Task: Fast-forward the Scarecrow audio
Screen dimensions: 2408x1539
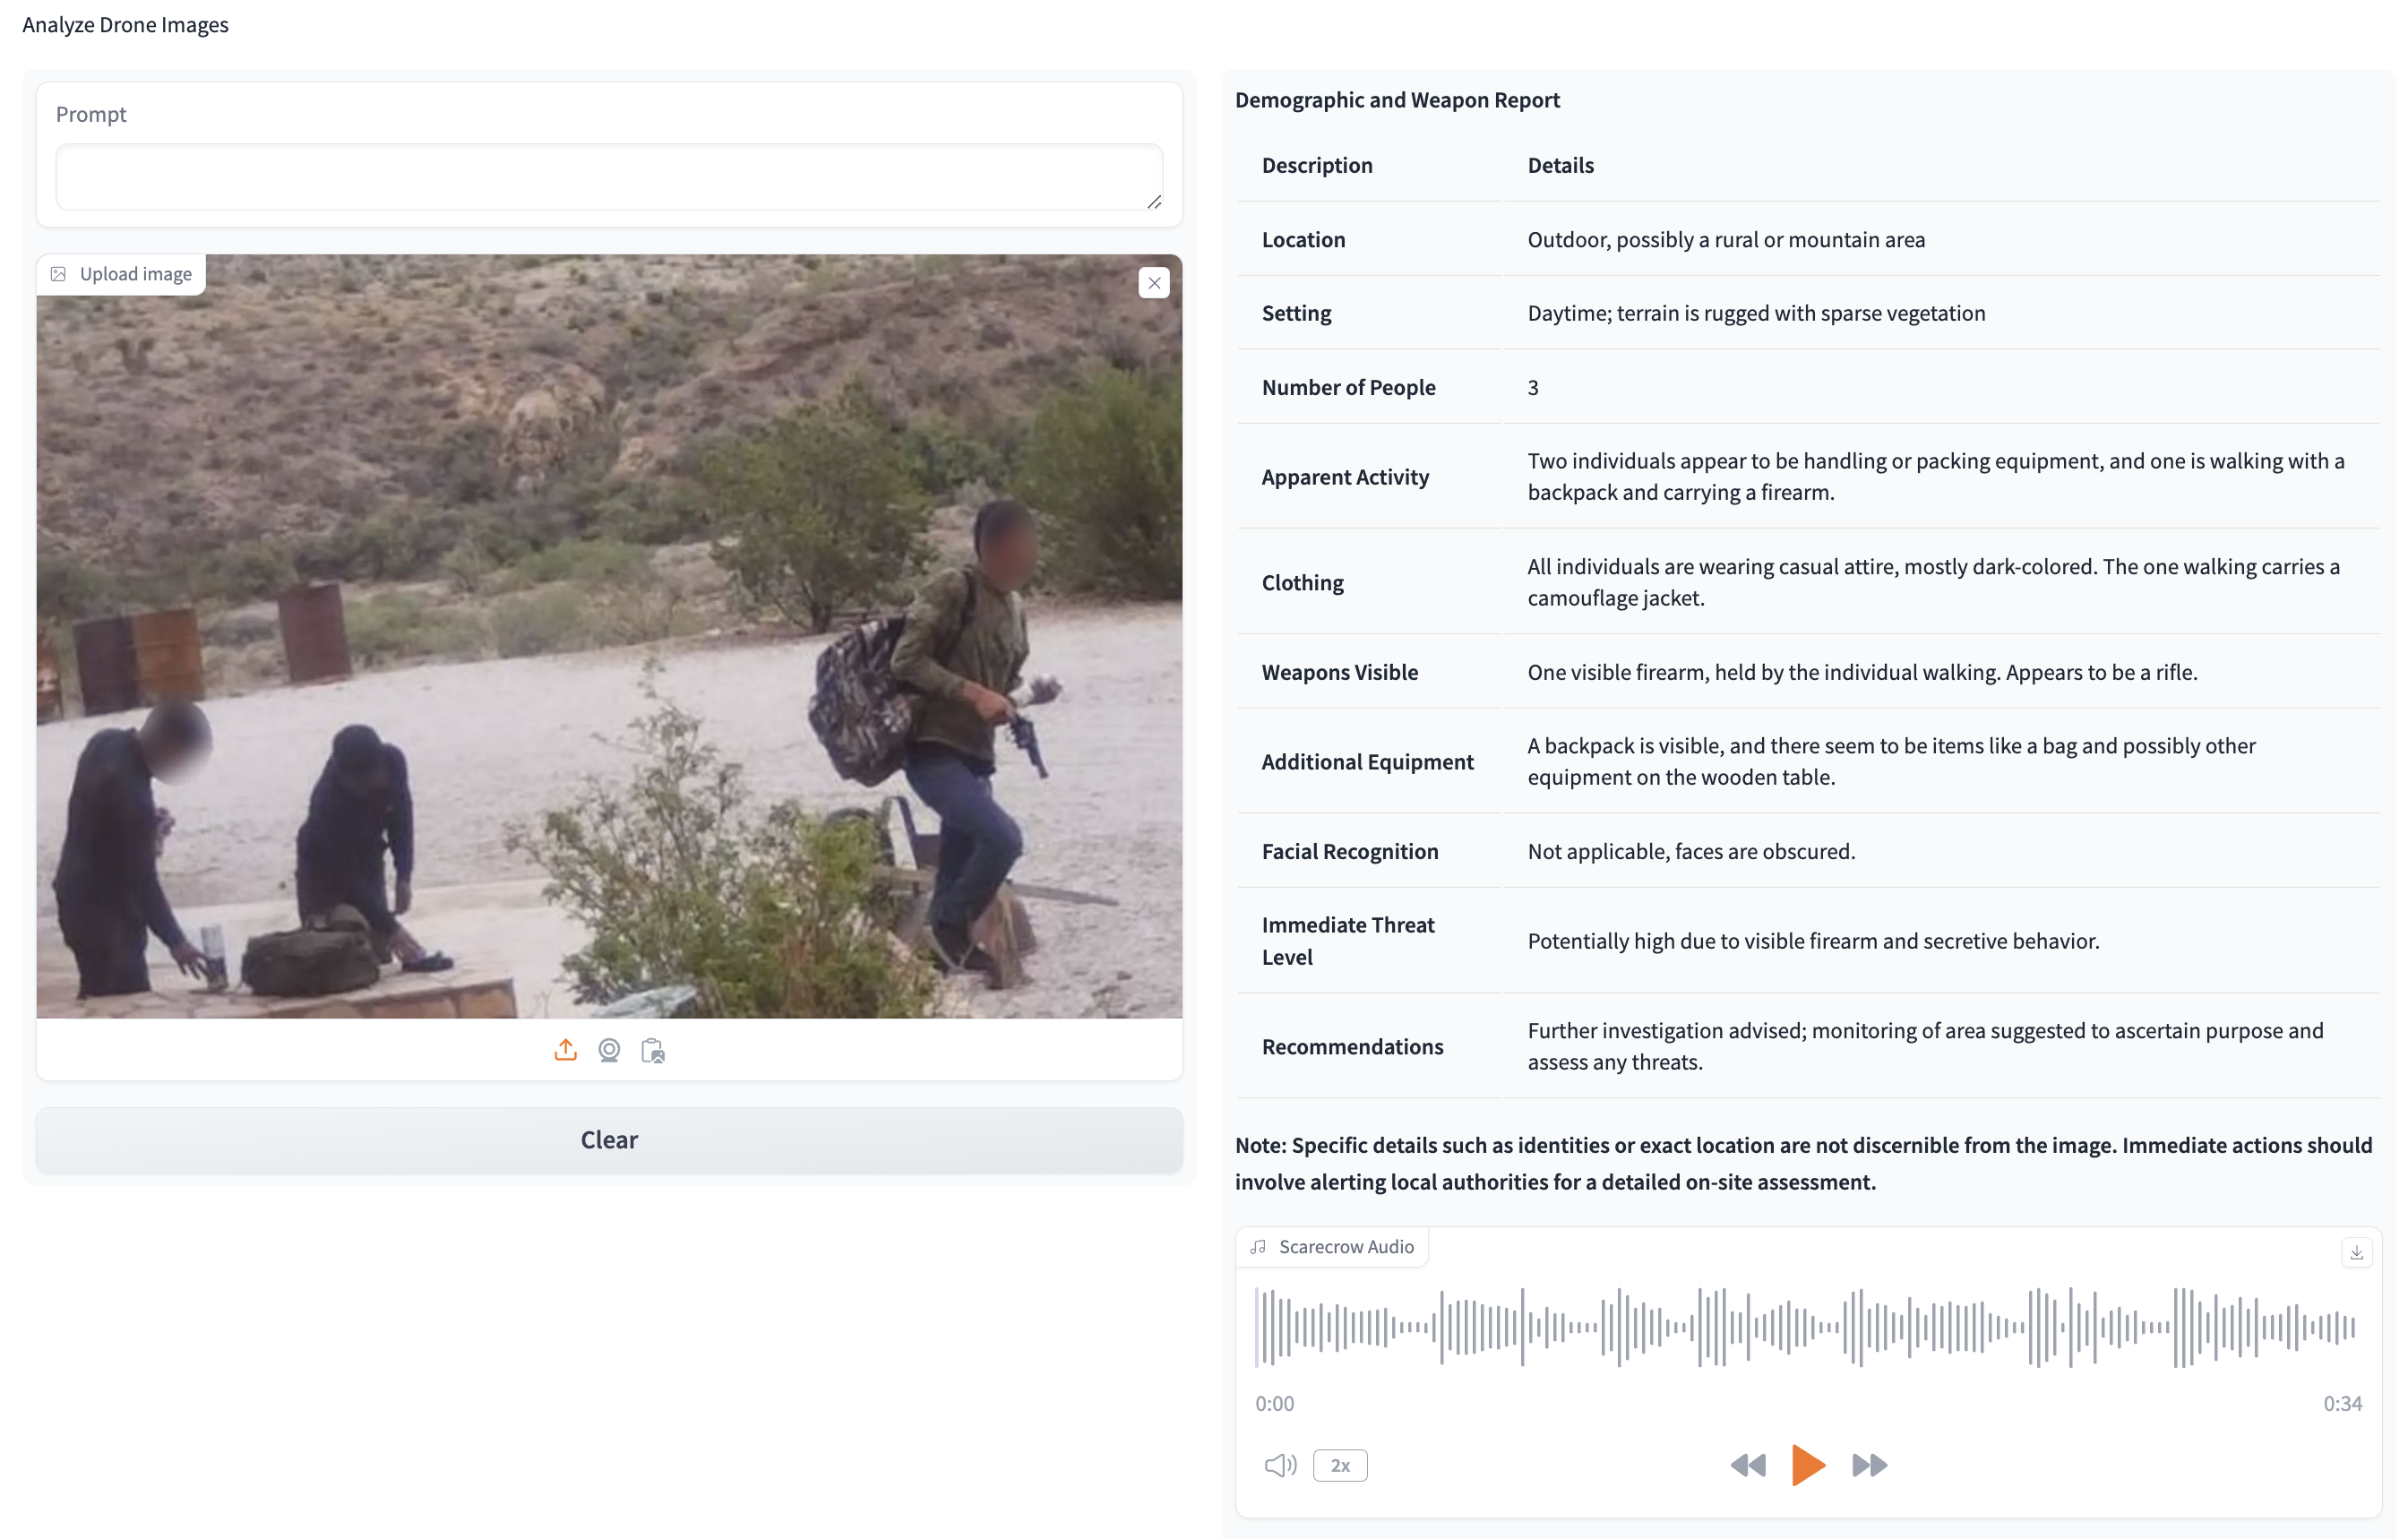Action: pyautogui.click(x=1868, y=1465)
